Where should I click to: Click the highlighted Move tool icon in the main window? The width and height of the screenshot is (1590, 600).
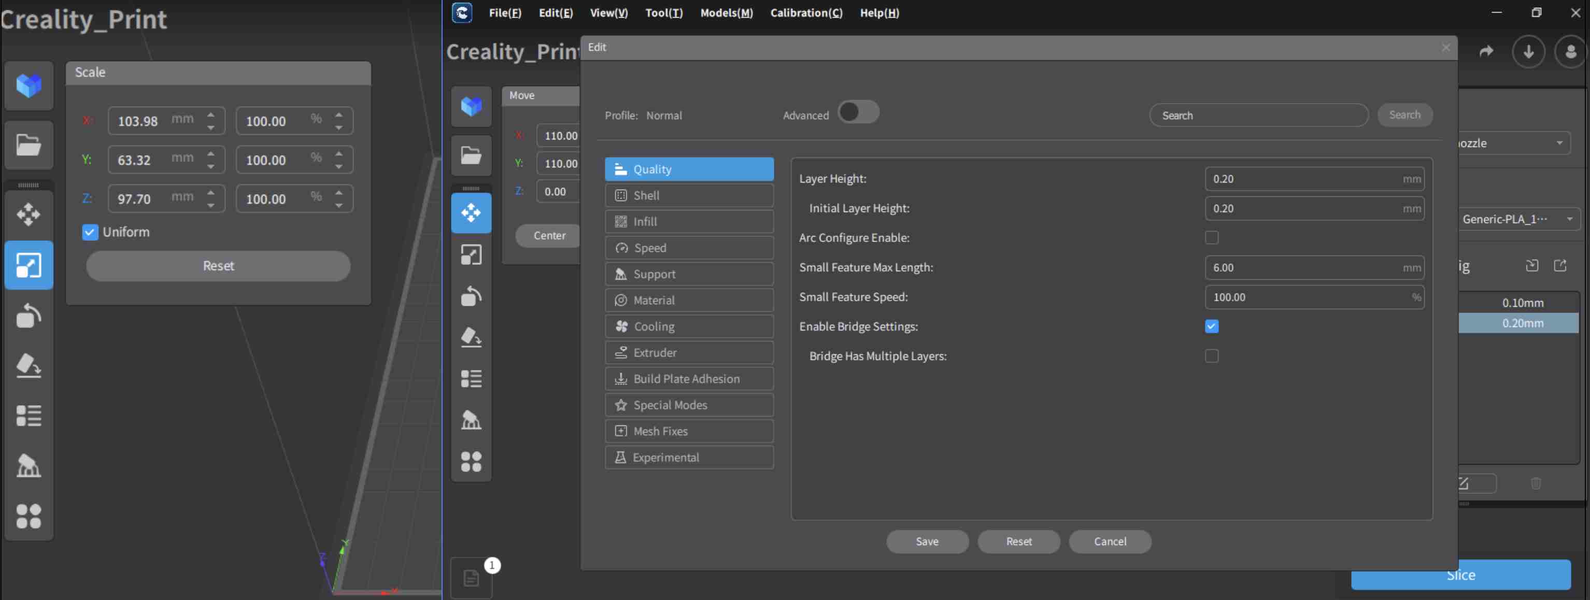pyautogui.click(x=471, y=213)
